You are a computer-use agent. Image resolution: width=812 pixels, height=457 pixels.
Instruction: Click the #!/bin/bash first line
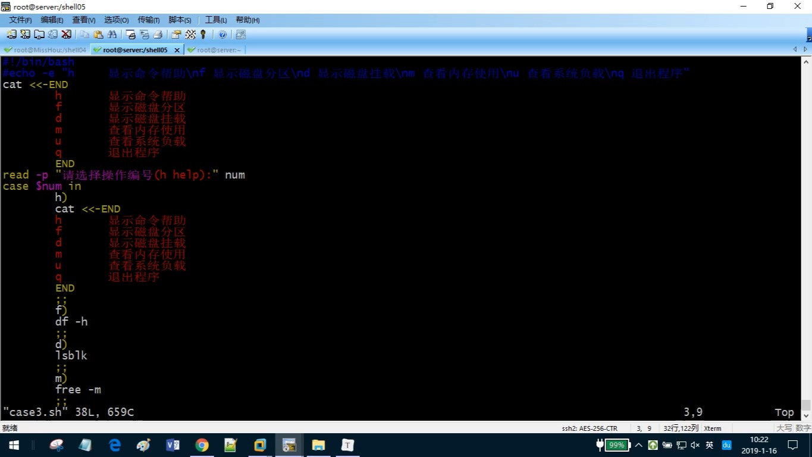click(x=39, y=62)
